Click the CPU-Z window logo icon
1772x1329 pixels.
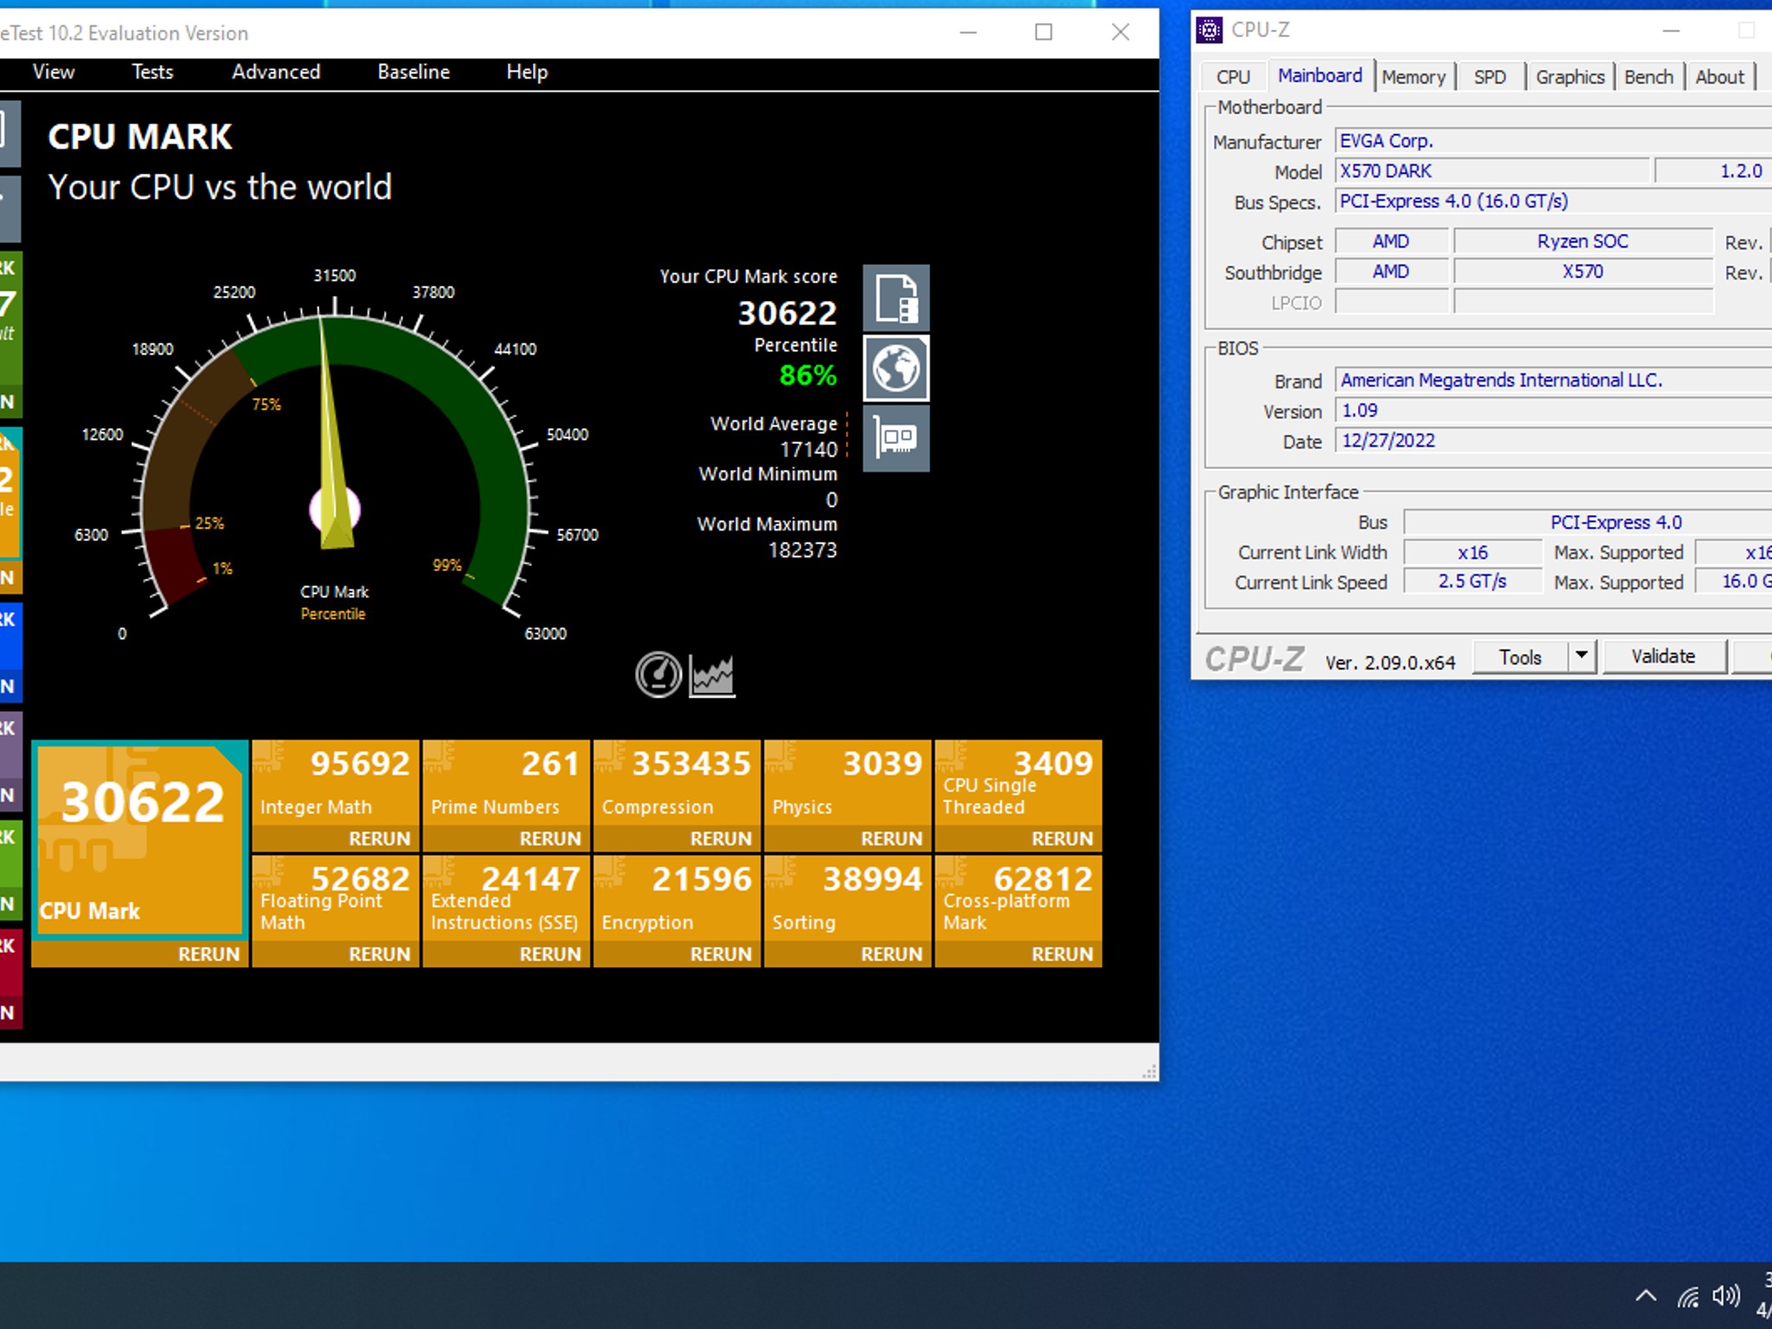[1209, 30]
